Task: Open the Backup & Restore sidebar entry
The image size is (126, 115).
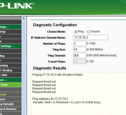Action: tap(11, 109)
